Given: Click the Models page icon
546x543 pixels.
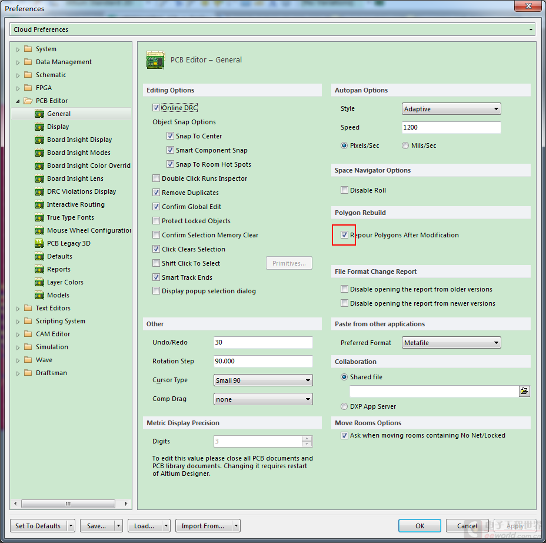Looking at the screenshot, I should point(39,295).
